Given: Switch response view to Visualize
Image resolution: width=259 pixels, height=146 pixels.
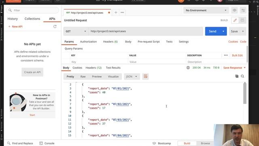Looking at the screenshot, I should (x=113, y=77).
